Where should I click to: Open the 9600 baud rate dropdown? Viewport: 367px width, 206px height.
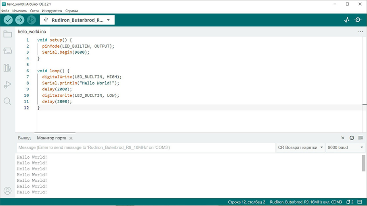pyautogui.click(x=345, y=147)
